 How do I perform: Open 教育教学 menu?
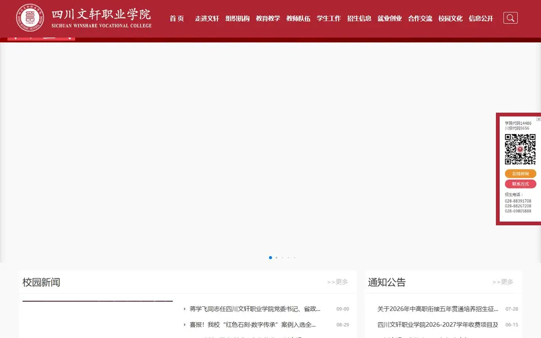coord(268,18)
